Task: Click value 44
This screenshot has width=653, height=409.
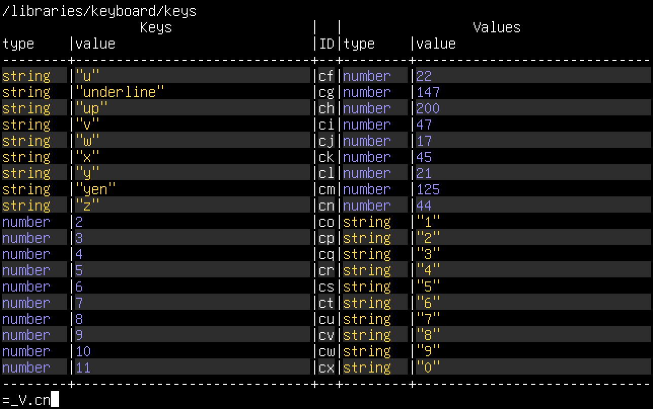Action: click(x=424, y=206)
